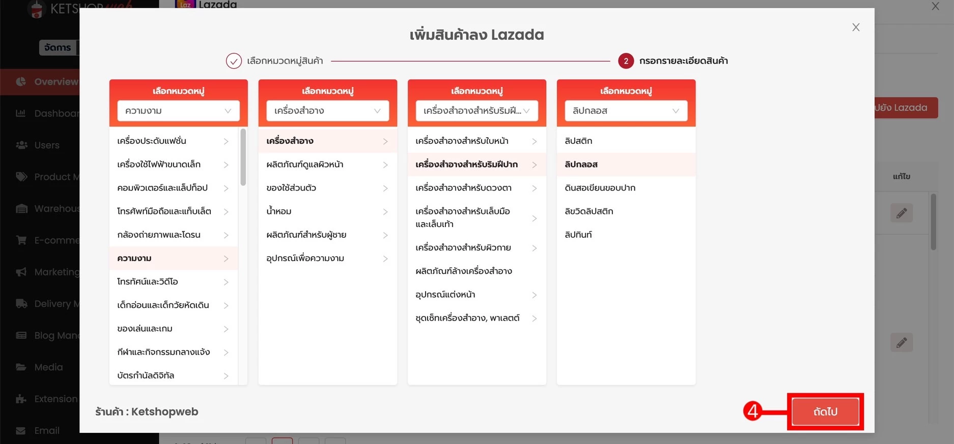Select เครื่องใช้ไฟฟ้าขนาดเล็ก category
Image resolution: width=954 pixels, height=444 pixels.
pyautogui.click(x=173, y=164)
